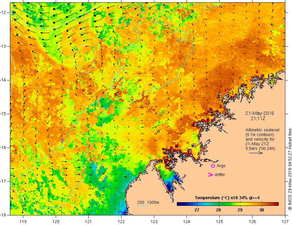This screenshot has height=225, width=292.
Task: Click the latitude axis label '-18'
Action: [x=4, y=215]
